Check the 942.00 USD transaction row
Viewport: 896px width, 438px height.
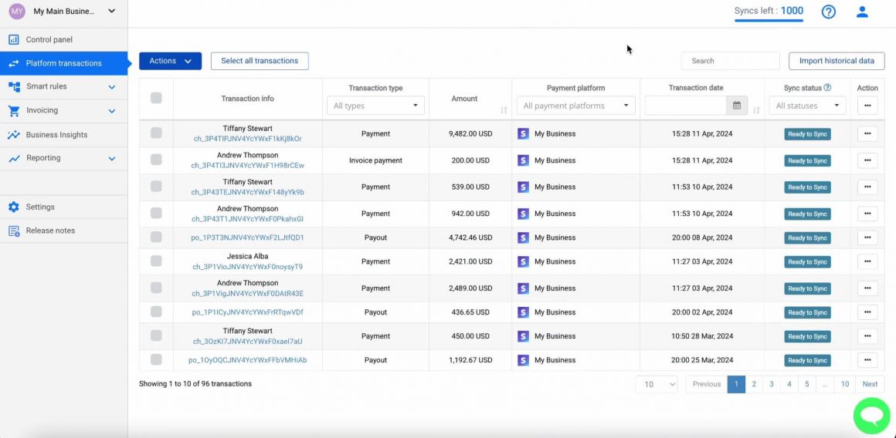(156, 214)
